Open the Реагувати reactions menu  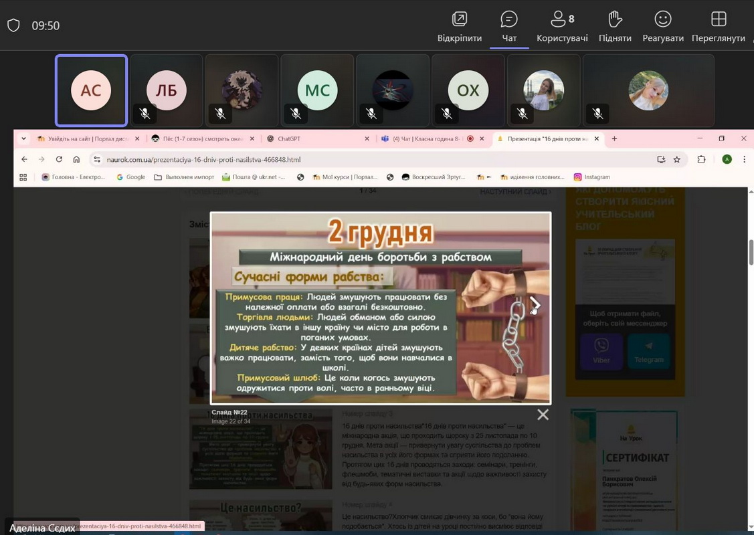(x=662, y=26)
